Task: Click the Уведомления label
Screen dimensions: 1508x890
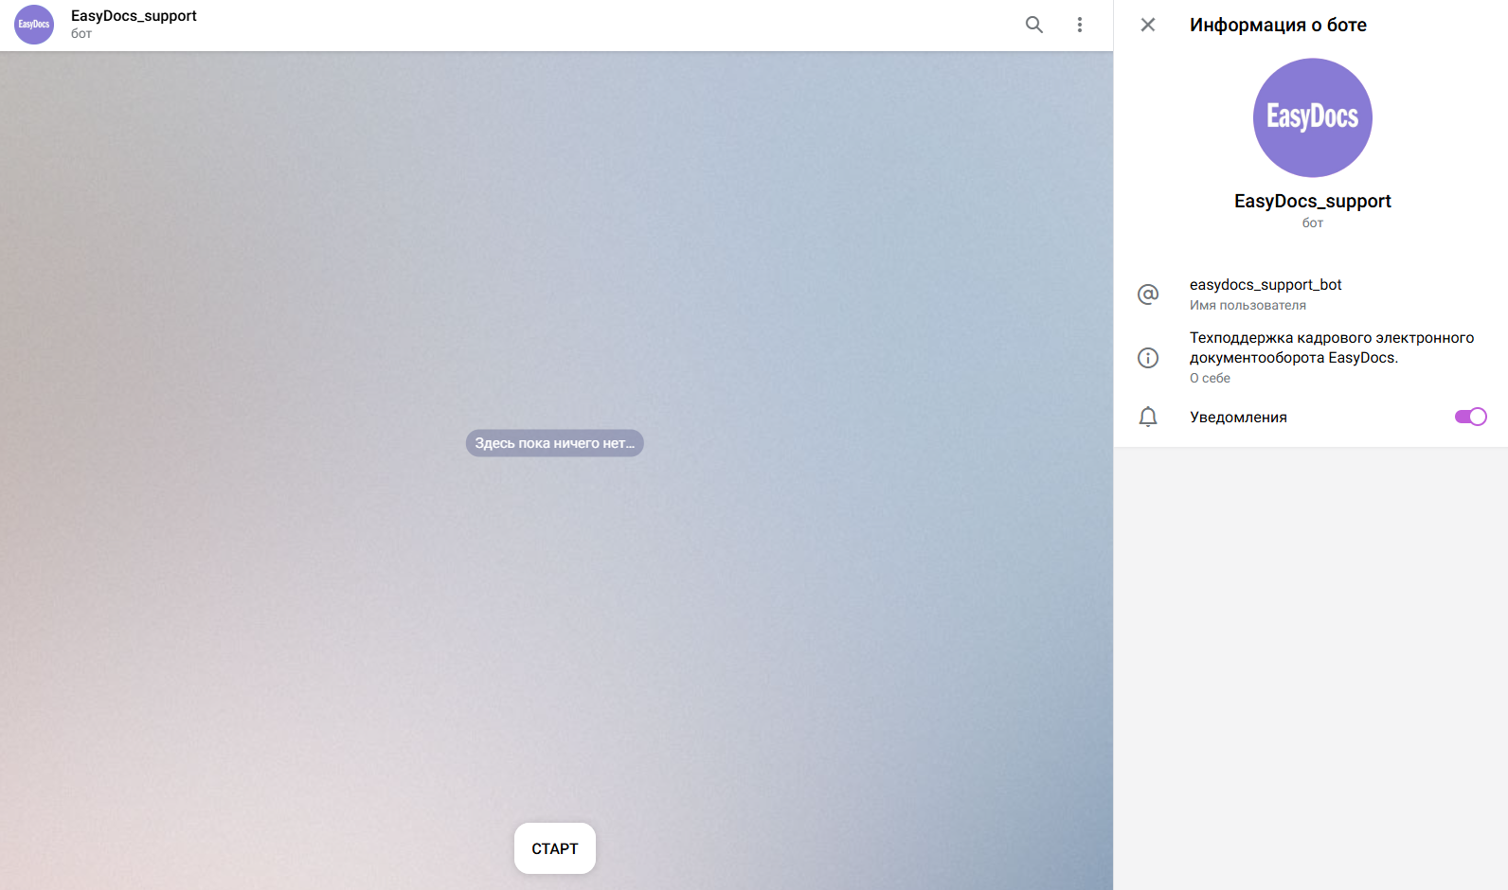Action: (1238, 418)
